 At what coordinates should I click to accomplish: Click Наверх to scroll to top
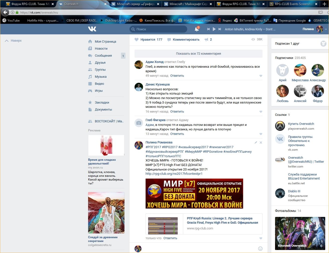(x=13, y=41)
